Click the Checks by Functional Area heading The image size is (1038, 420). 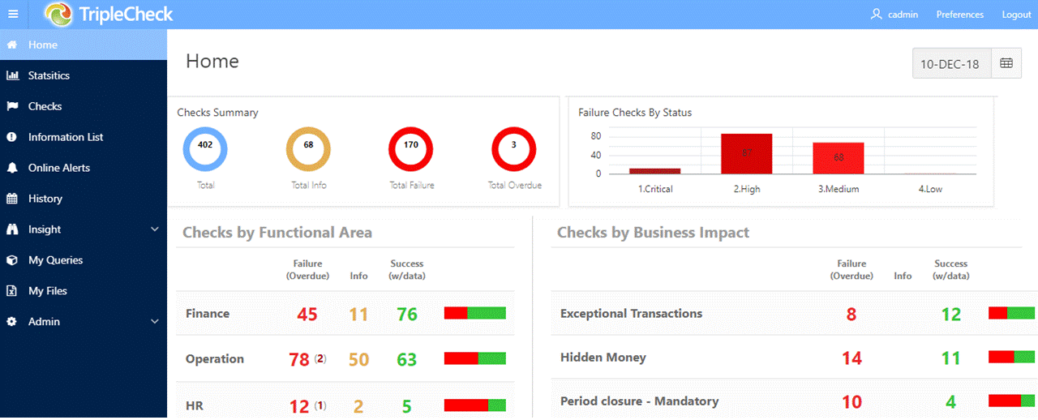[x=277, y=233]
